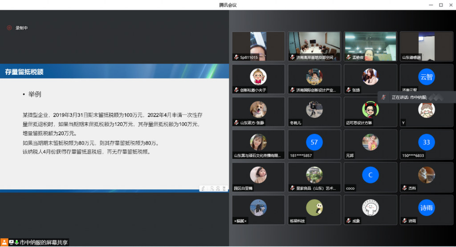This screenshot has height=247, width=456.
Task: Click the muted mic icon in the 正在讲话 popup
Action: point(384,97)
